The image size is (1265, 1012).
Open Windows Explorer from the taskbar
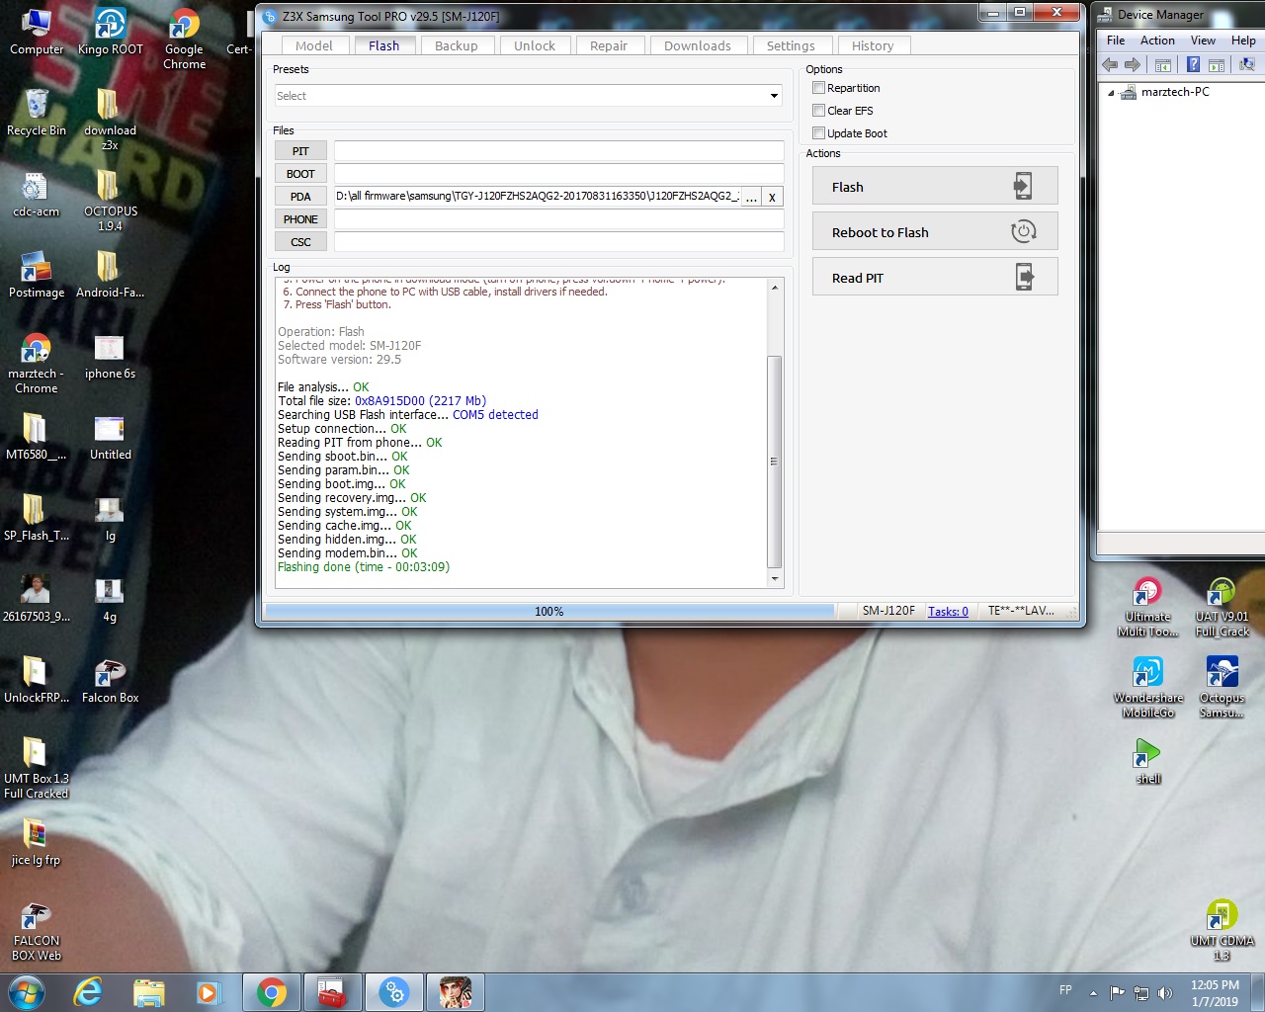[148, 992]
